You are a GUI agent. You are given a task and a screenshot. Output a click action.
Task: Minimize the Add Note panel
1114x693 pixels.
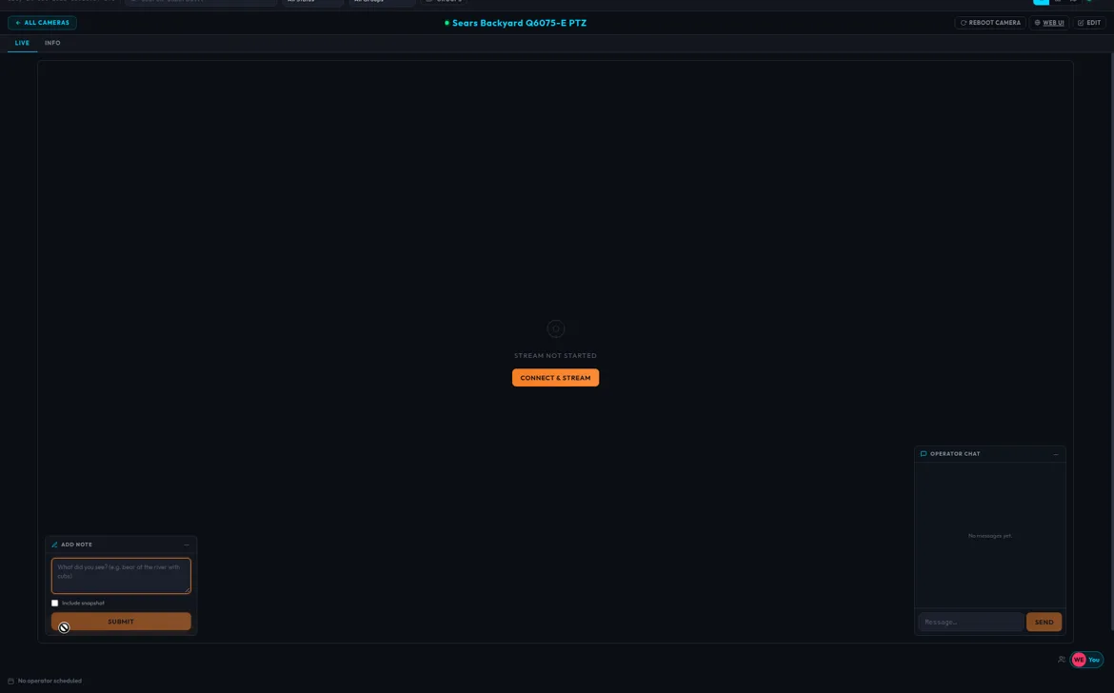(187, 544)
